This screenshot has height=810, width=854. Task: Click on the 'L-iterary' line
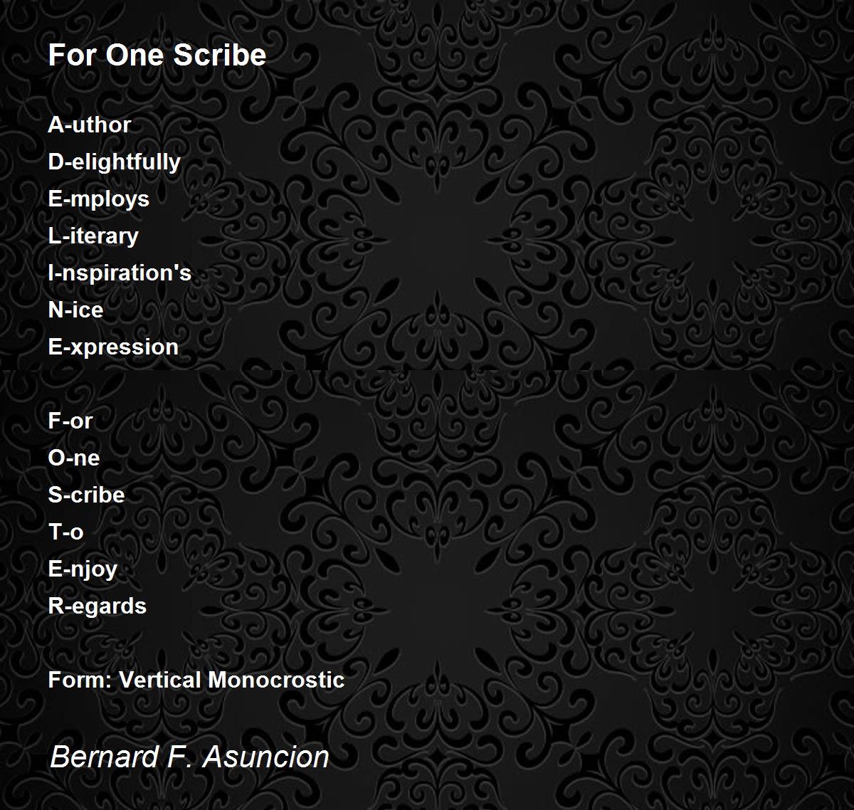(x=93, y=237)
